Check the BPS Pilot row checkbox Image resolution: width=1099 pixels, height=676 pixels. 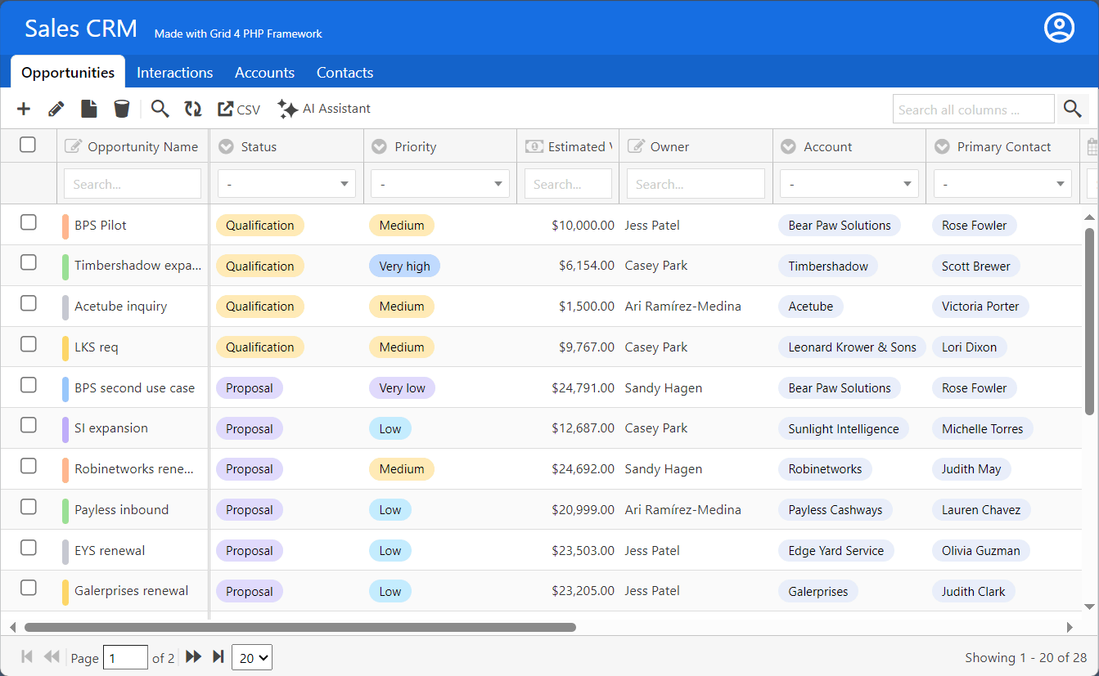coord(29,222)
